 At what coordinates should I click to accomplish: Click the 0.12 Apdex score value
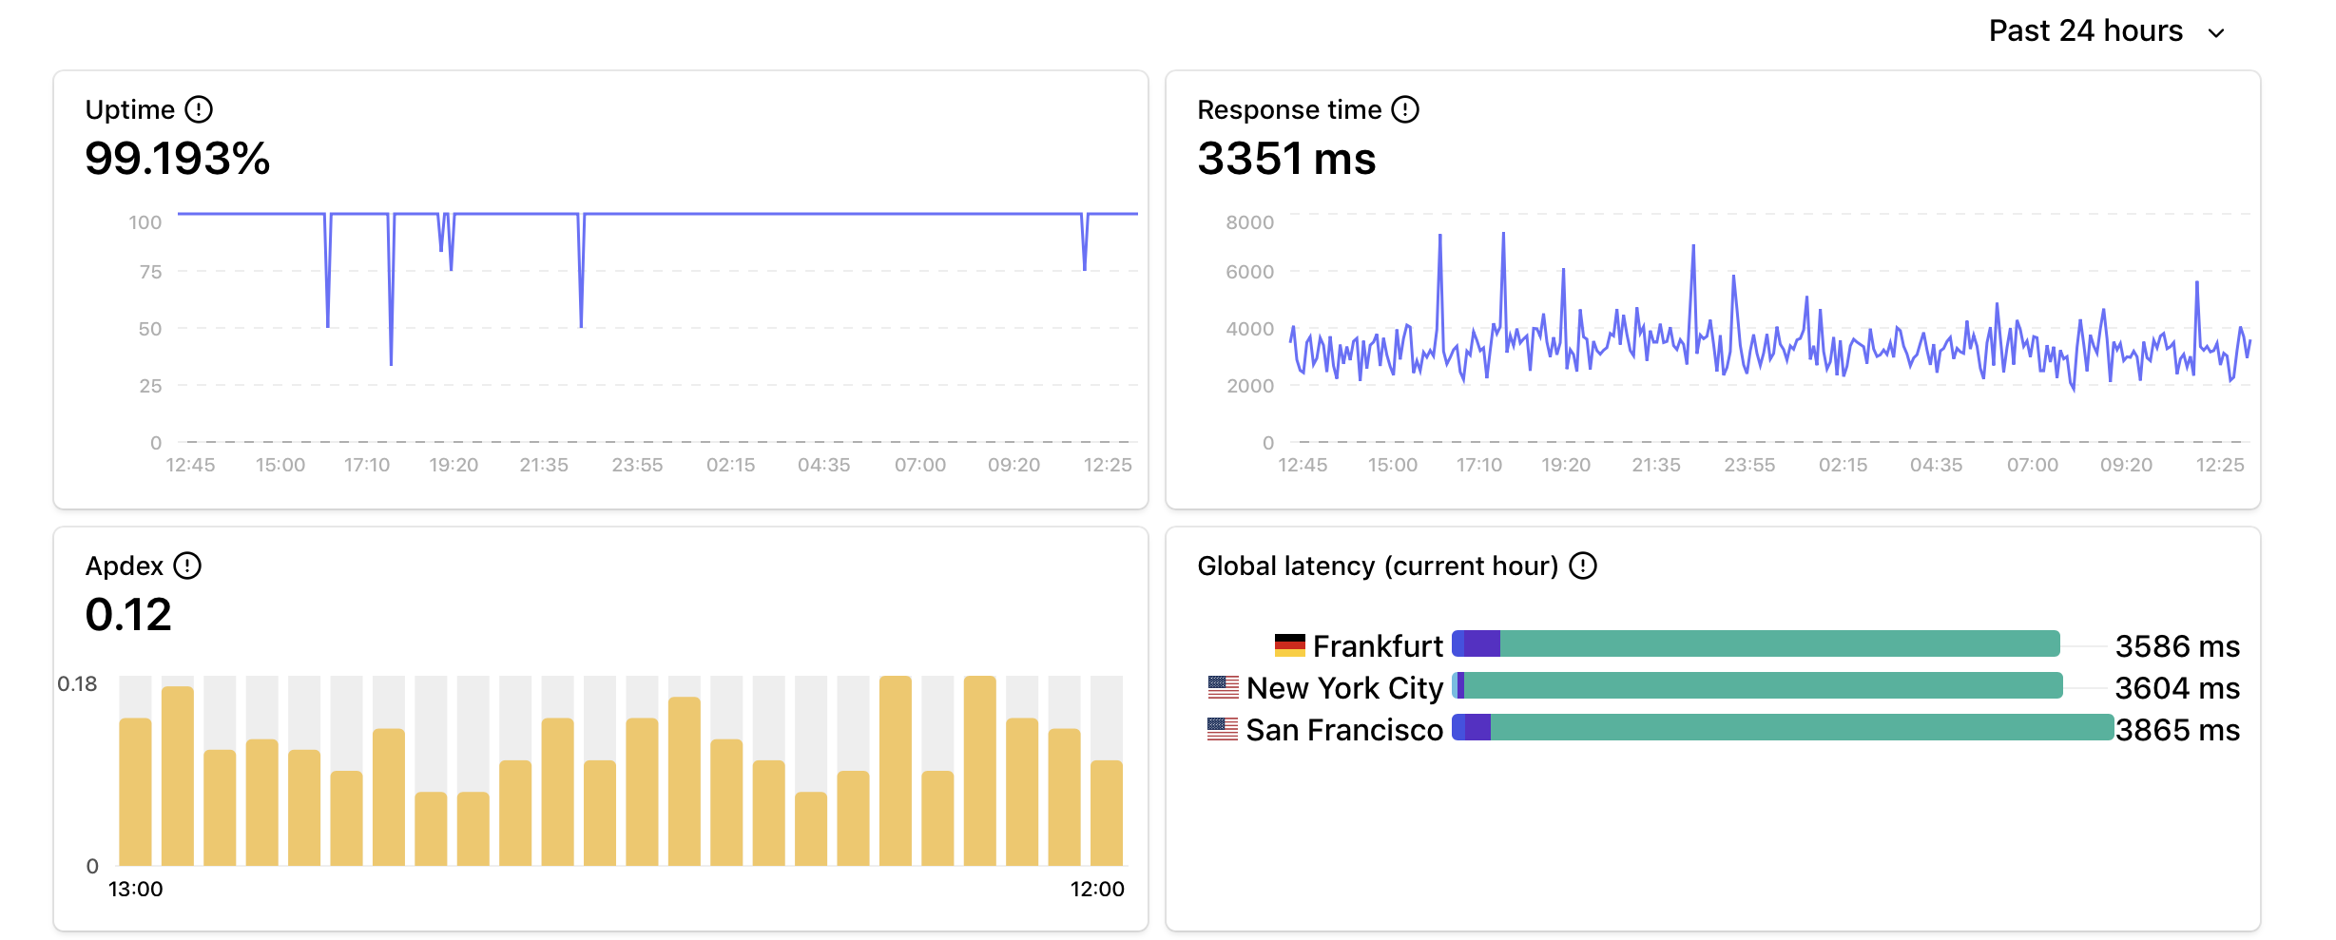[x=128, y=615]
